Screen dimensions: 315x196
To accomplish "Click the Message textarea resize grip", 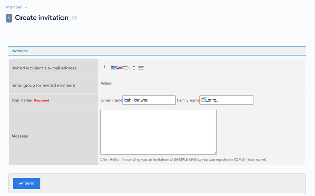I will coord(215,153).
